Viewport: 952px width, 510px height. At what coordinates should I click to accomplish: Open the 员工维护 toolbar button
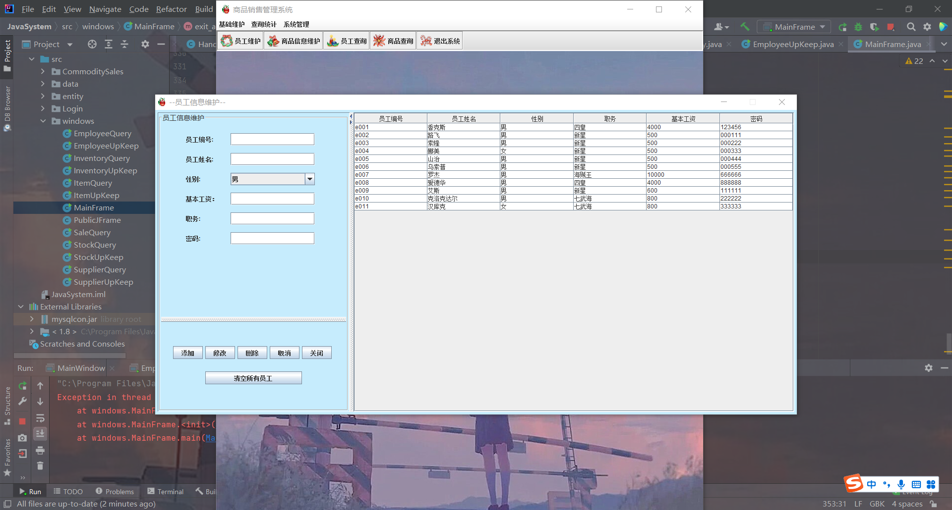click(240, 41)
